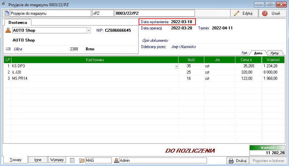Image resolution: width=289 pixels, height=166 pixels.
Task: Expand the AUTO Shop supplier dropdown
Action: [x=89, y=30]
